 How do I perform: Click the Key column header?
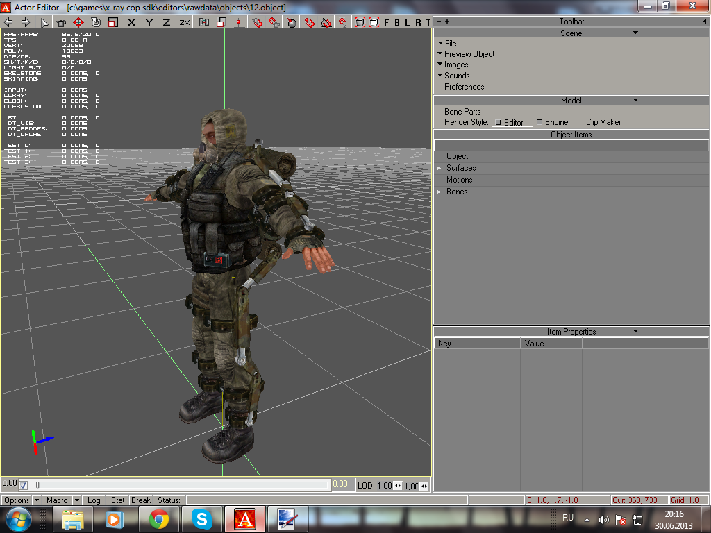(x=477, y=344)
